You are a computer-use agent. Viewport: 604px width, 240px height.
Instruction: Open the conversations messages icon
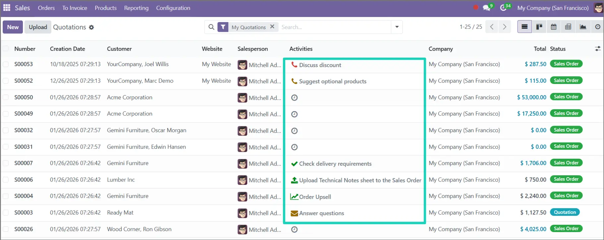coord(487,8)
